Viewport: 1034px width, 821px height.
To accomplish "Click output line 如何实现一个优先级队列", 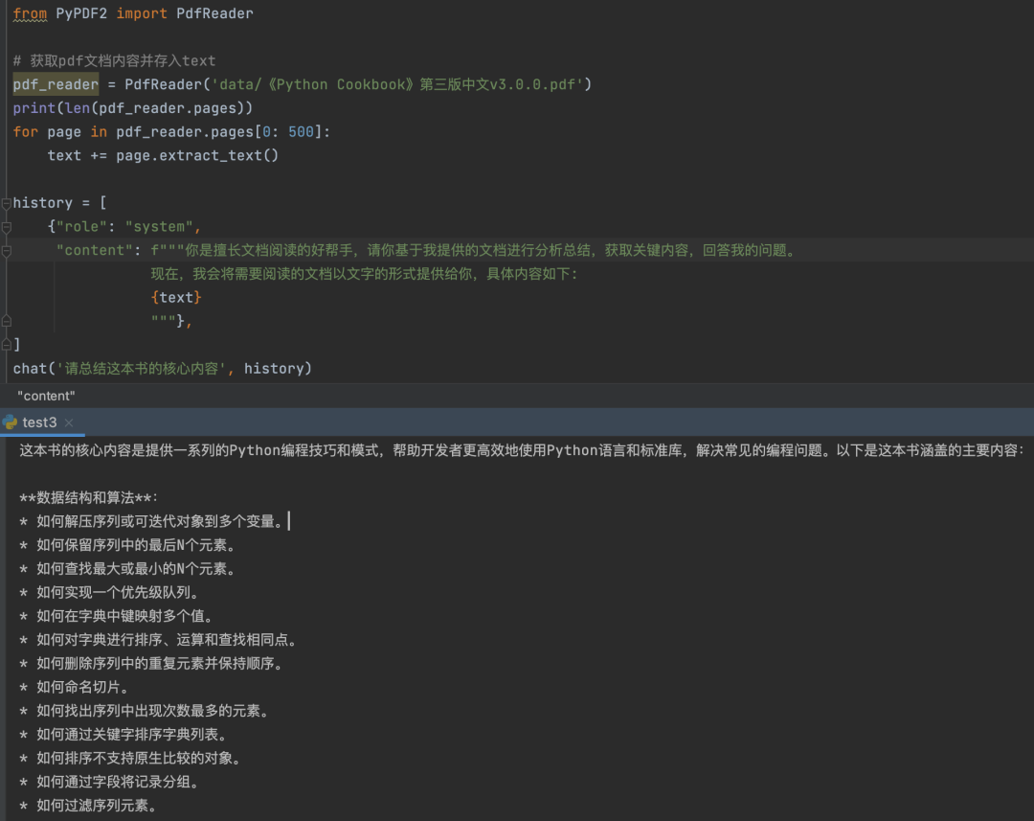I will point(118,593).
